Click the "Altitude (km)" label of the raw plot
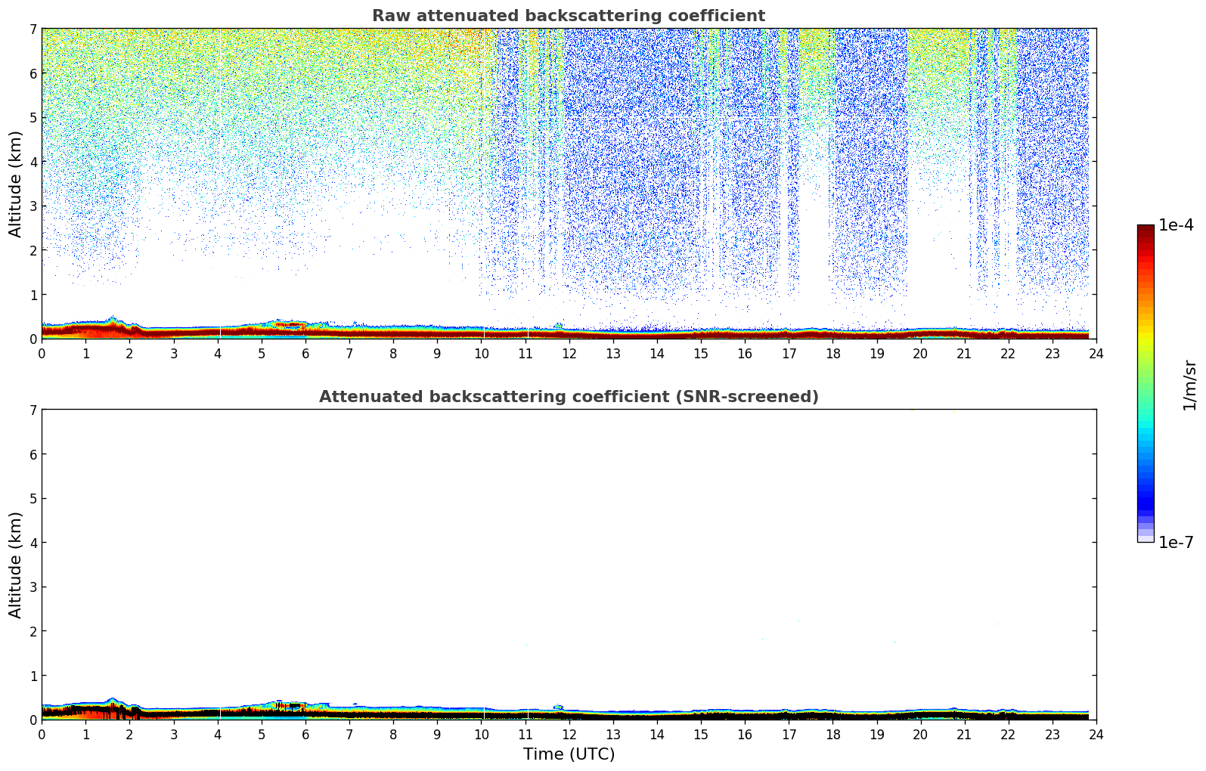This screenshot has height=771, width=1206. 16,184
